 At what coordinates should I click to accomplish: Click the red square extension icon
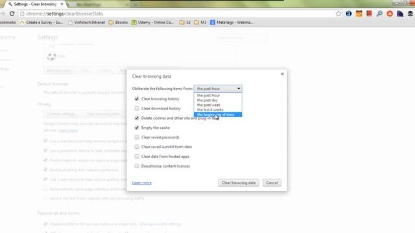point(369,14)
